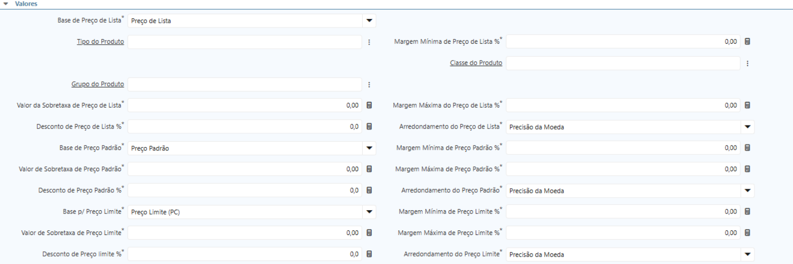Open calculator for Margem Mínima de Preço de Lista
The image size is (793, 264).
747,42
